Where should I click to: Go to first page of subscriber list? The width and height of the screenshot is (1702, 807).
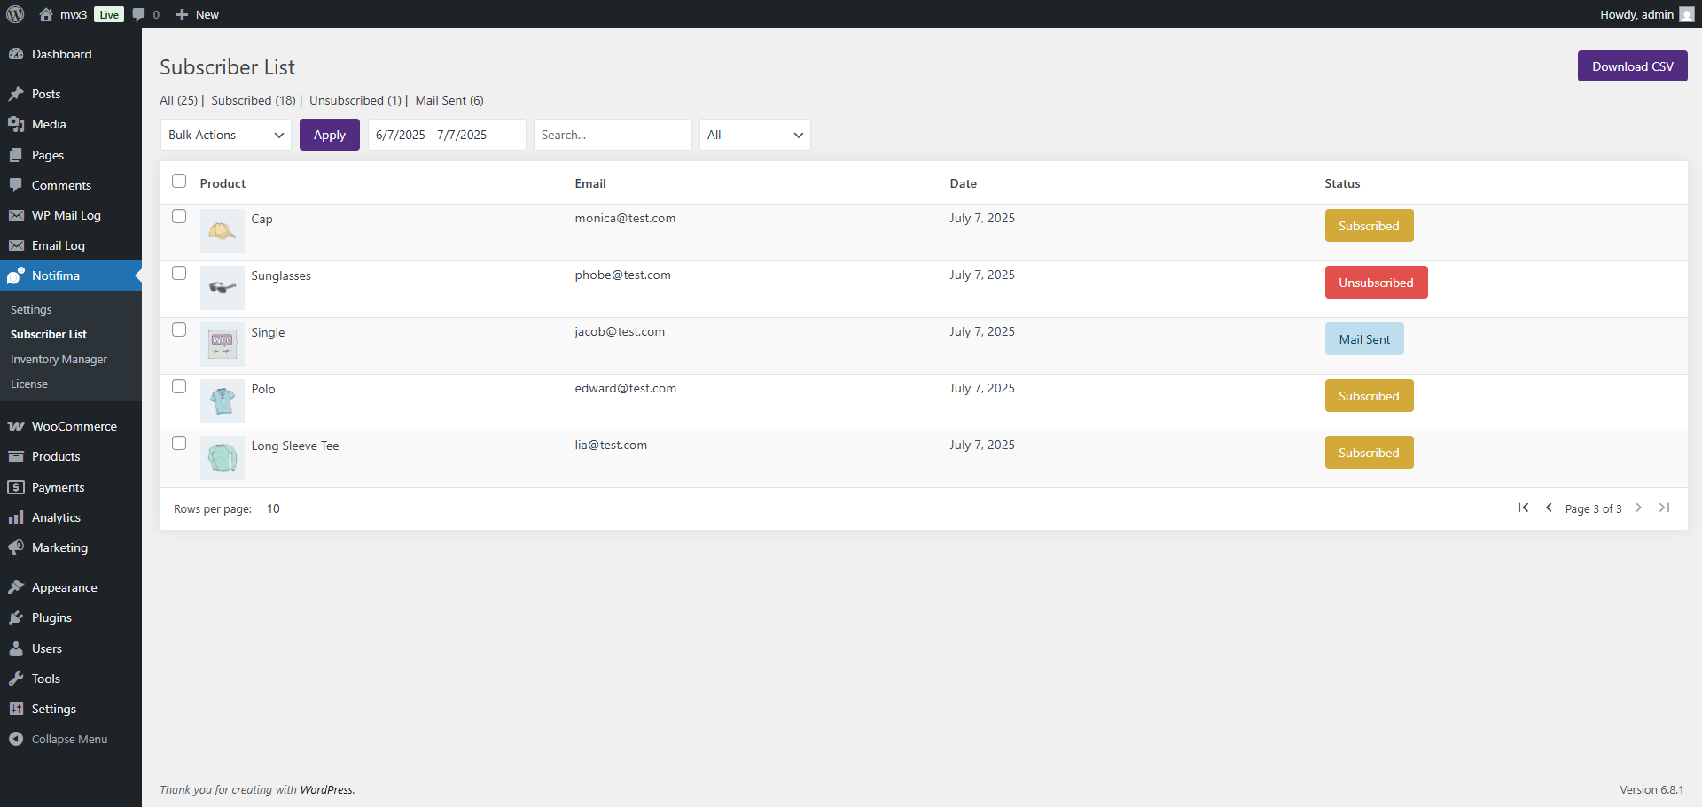click(1523, 508)
